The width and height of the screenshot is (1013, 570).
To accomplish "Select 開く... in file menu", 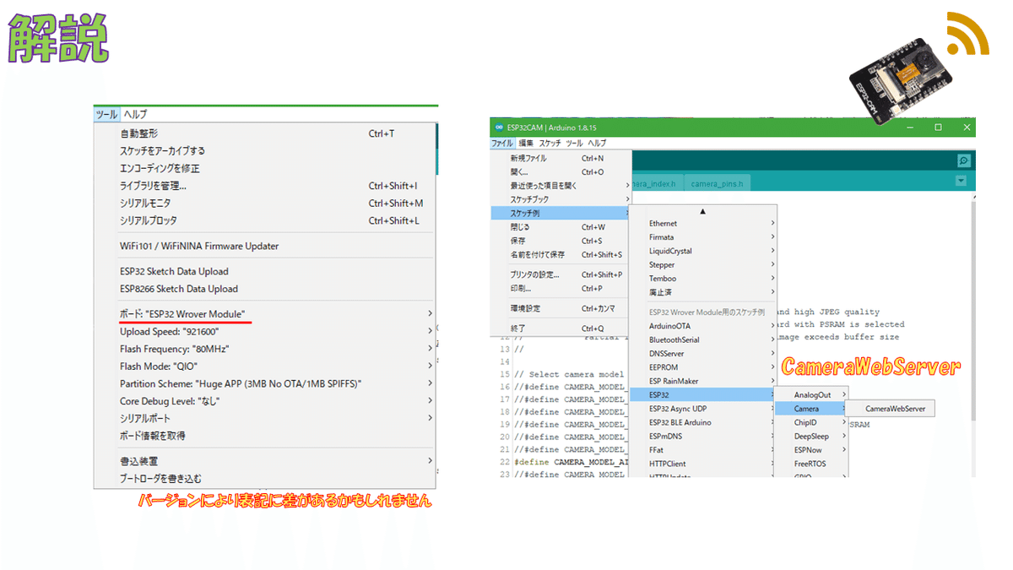I will (x=561, y=171).
